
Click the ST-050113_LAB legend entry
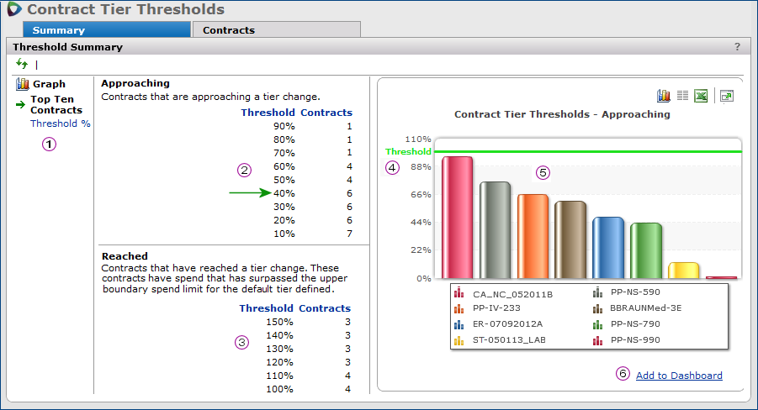507,339
